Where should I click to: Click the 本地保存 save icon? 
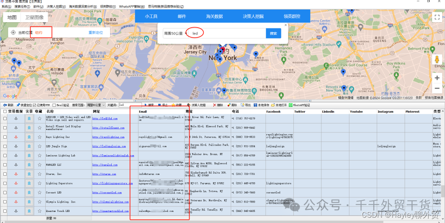click(x=255, y=105)
